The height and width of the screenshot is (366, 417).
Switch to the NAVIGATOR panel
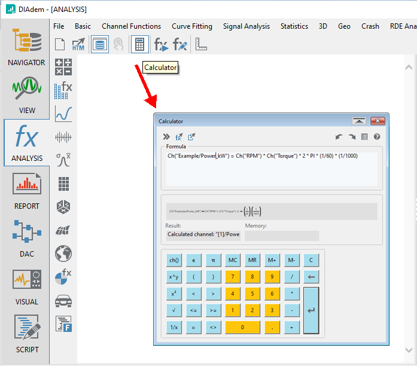point(26,48)
